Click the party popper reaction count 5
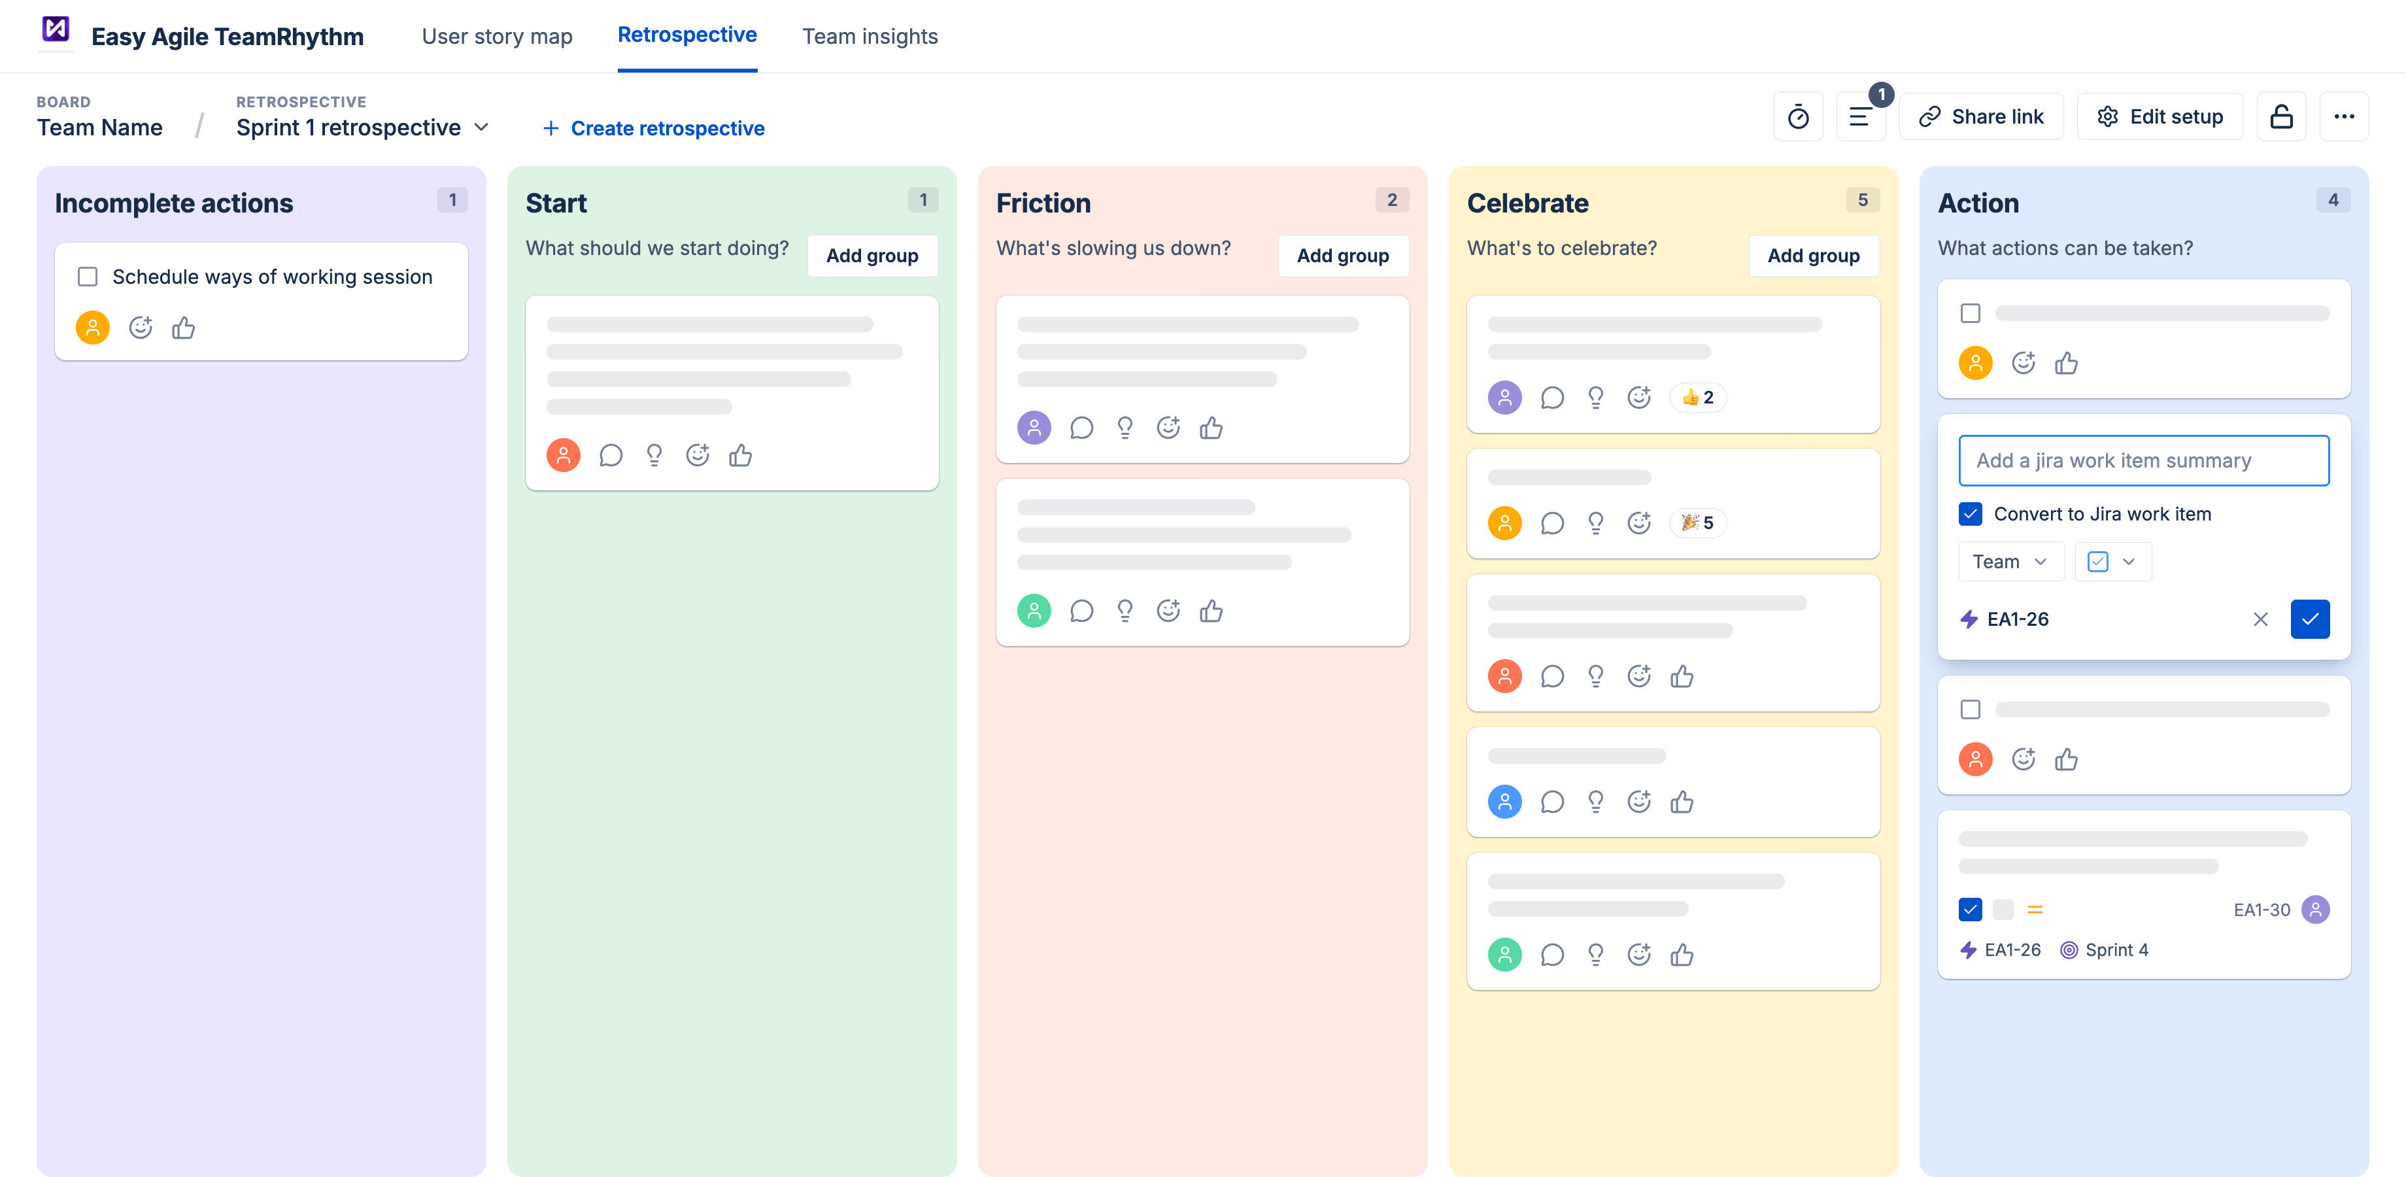This screenshot has width=2406, height=1177. 1698,523
